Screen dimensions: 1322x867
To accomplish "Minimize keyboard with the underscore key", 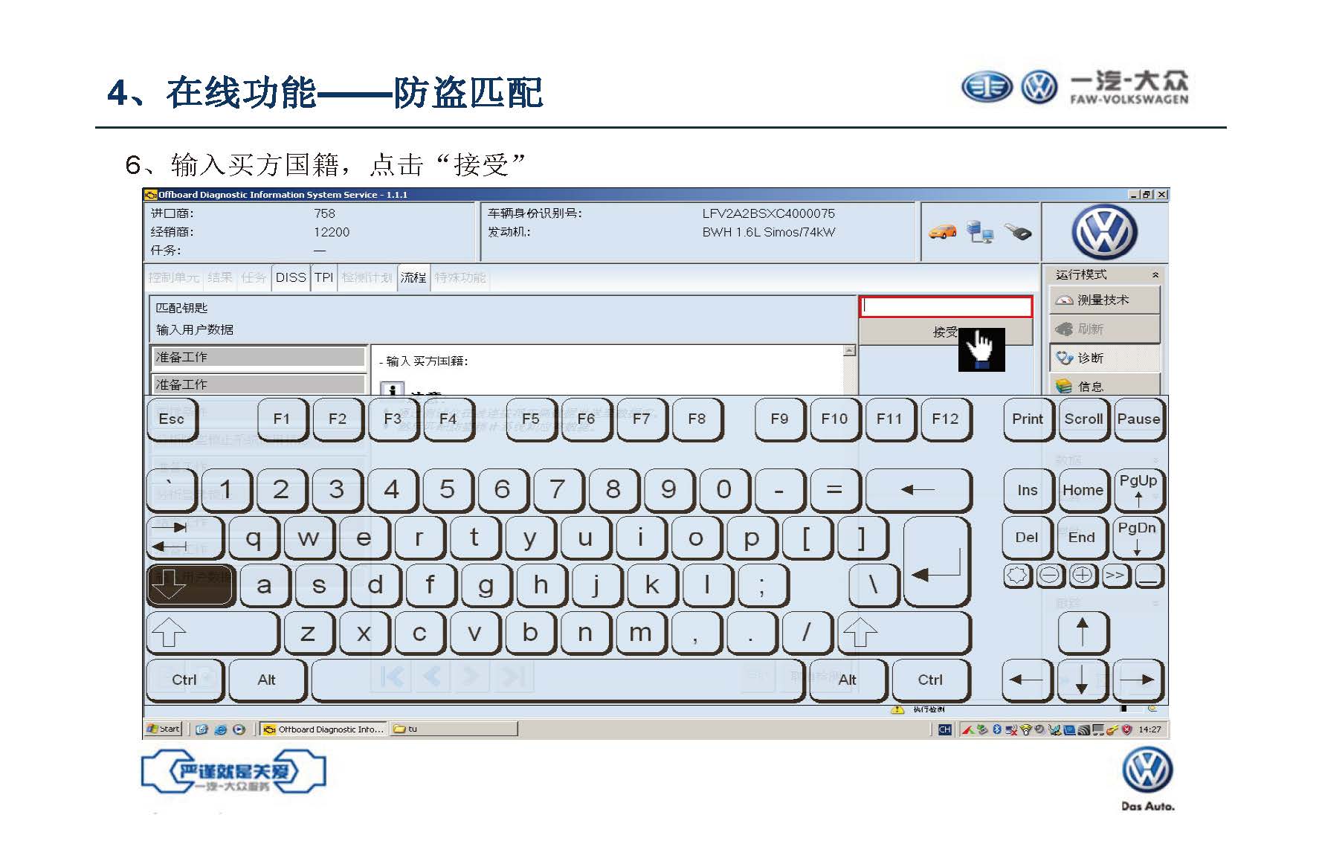I will [1149, 575].
